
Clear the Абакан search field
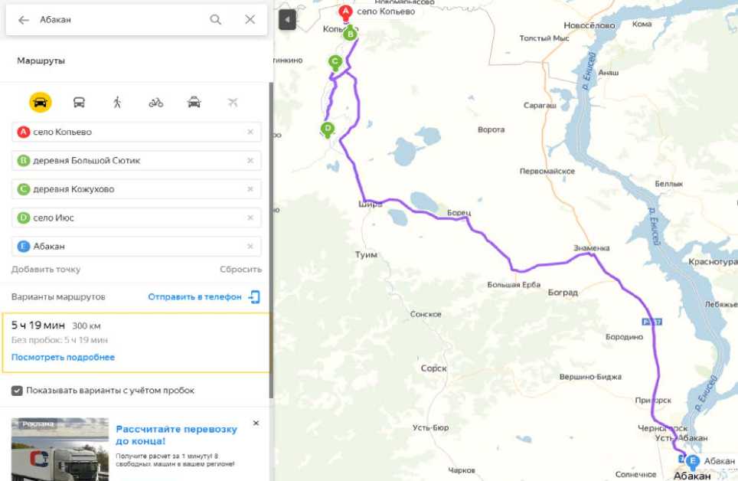250,19
